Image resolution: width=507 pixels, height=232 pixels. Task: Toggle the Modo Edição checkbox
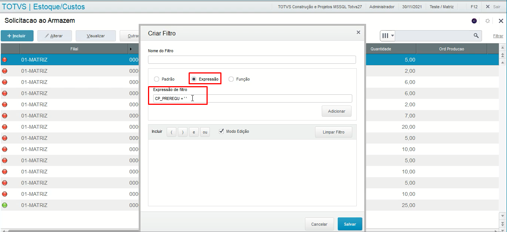tap(221, 131)
